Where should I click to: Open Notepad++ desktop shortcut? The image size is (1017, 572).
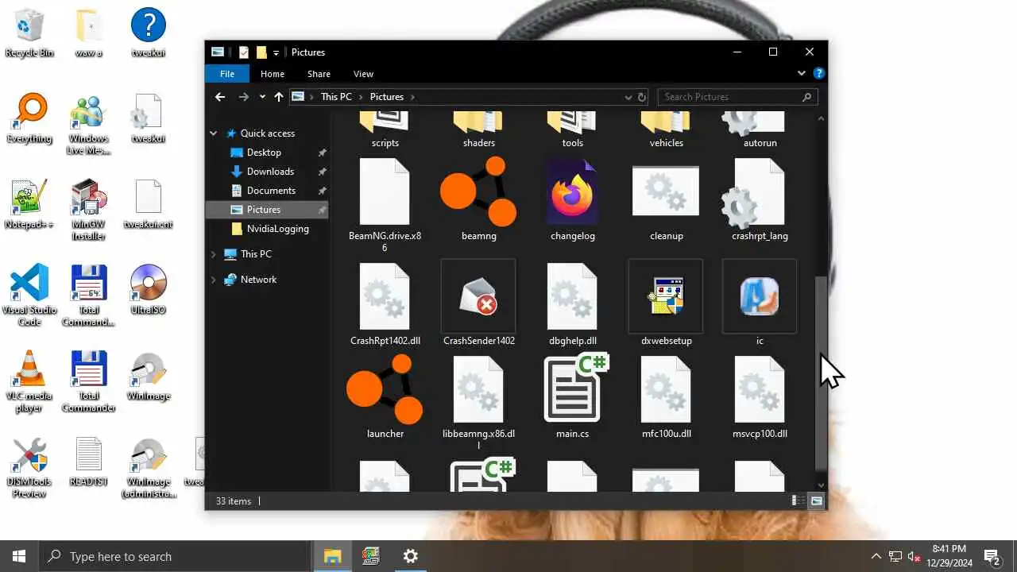point(29,203)
